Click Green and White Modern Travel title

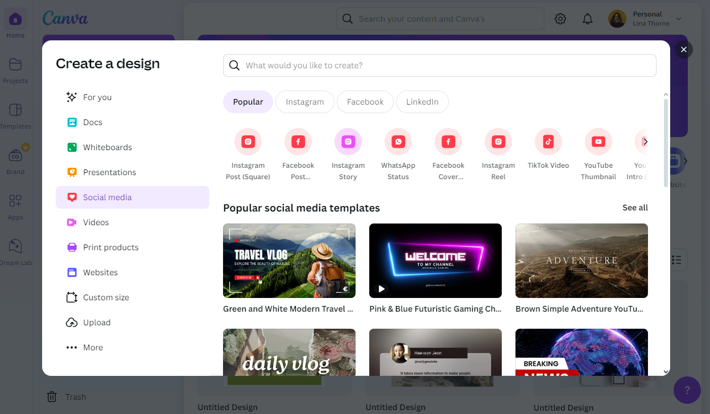288,309
